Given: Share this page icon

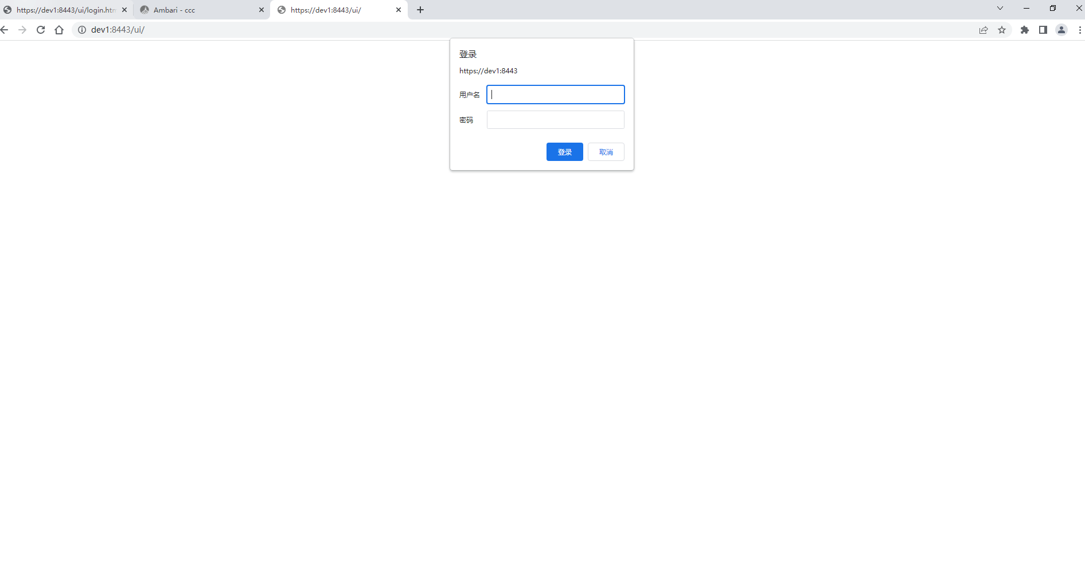Looking at the screenshot, I should click(983, 30).
